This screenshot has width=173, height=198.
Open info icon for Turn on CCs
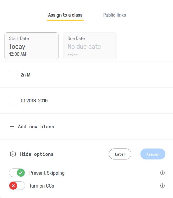pyautogui.click(x=162, y=186)
